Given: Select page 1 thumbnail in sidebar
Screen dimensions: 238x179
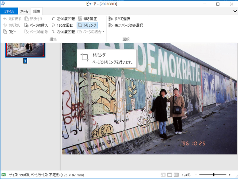Looking at the screenshot, I should pos(25,50).
